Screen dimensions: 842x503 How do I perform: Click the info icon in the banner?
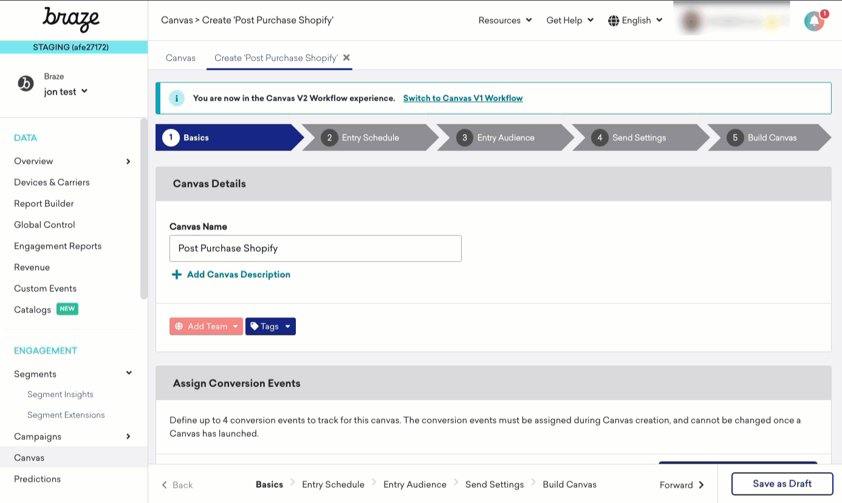coord(177,98)
